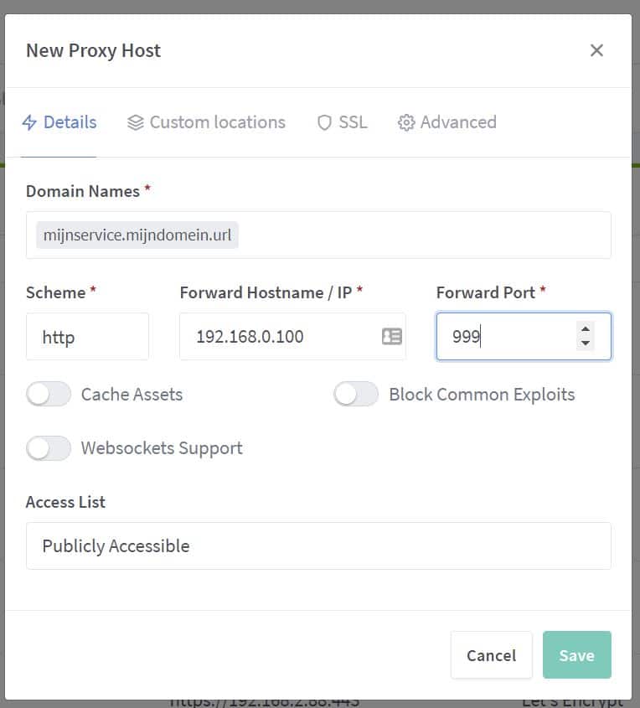Click the contact card icon in Forward Hostname field
The width and height of the screenshot is (640, 708).
(x=391, y=337)
